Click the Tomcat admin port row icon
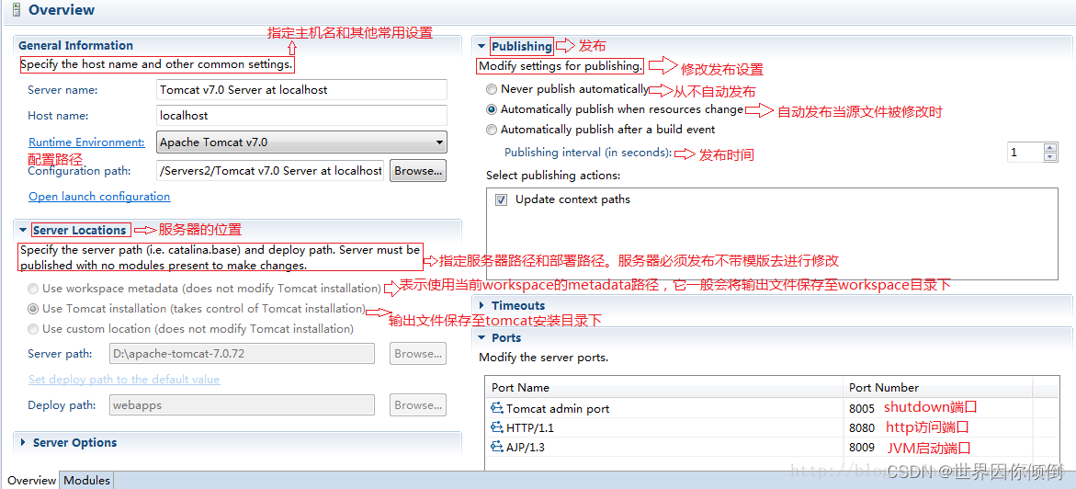Viewport: 1076px width, 489px height. click(x=497, y=408)
